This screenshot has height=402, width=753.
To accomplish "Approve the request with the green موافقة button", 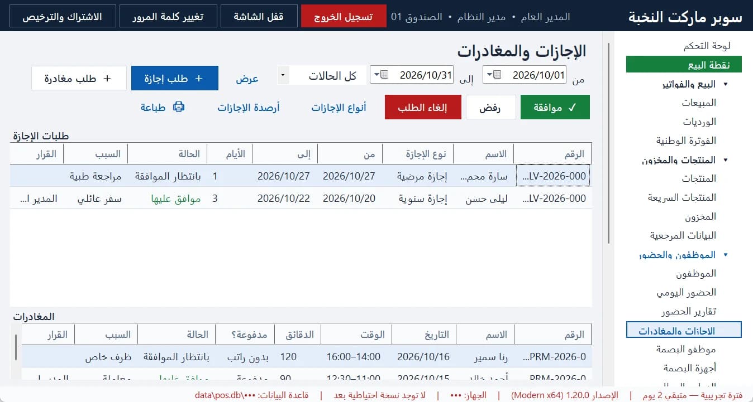I will (555, 108).
